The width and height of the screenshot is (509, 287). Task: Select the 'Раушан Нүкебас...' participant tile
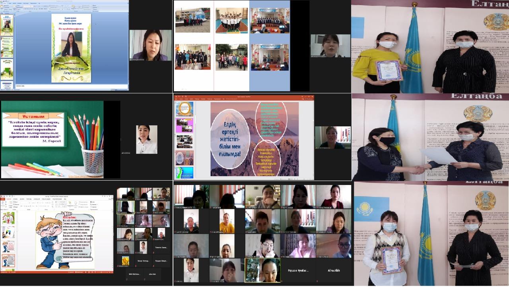(298, 271)
